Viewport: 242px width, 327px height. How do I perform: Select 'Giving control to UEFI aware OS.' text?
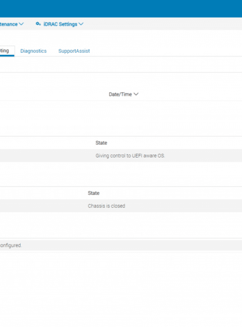[130, 156]
